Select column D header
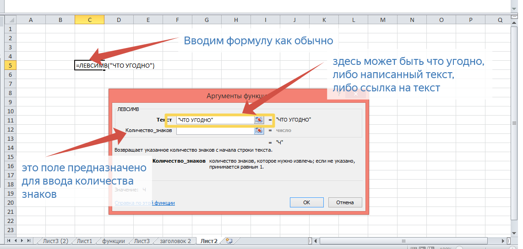This screenshot has width=523, height=249. tap(119, 20)
